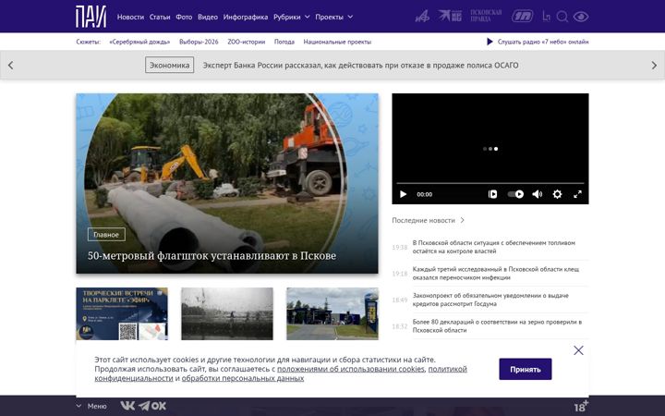This screenshot has width=665, height=416.
Task: Open the ZOO-истории topic
Action: 247,42
